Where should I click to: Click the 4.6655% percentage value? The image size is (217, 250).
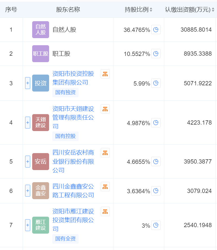click(139, 162)
